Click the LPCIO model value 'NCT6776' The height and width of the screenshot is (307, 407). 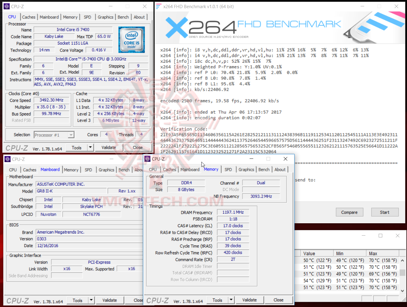click(x=92, y=214)
